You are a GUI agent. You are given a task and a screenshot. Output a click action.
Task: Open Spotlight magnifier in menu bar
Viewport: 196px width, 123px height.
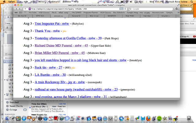[191, 2]
